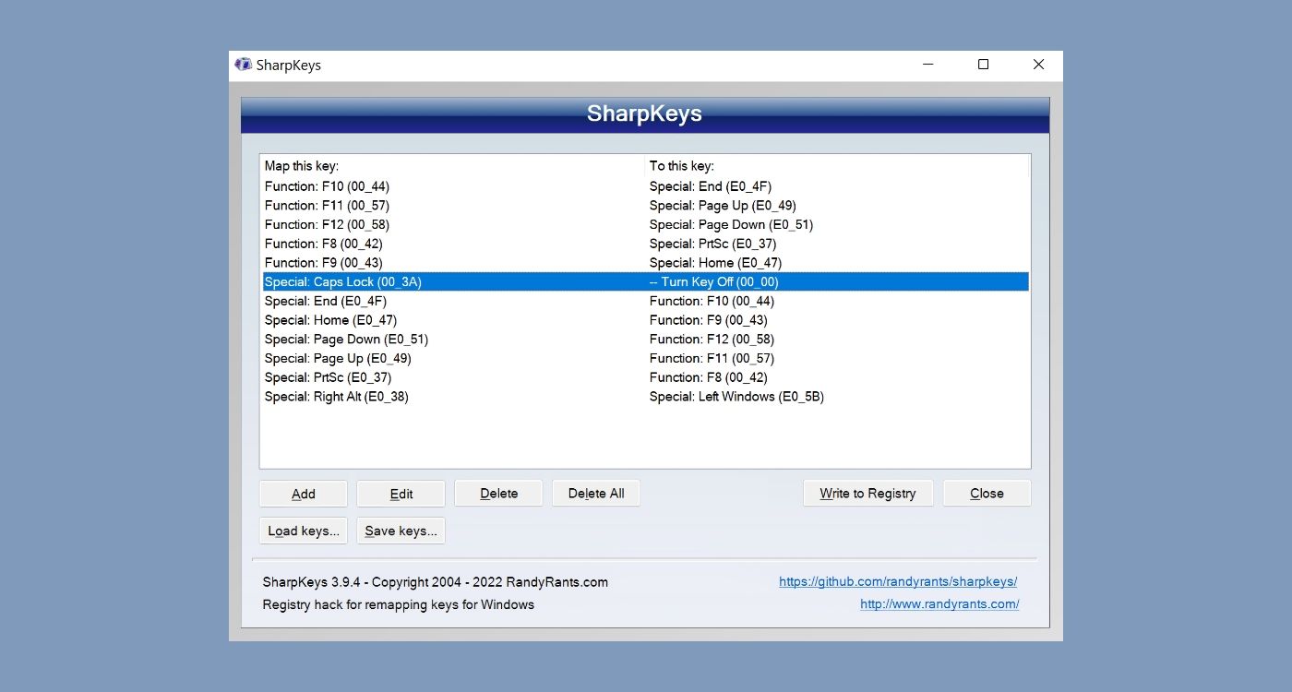Open the randyrants.com link
The image size is (1292, 692).
(939, 604)
